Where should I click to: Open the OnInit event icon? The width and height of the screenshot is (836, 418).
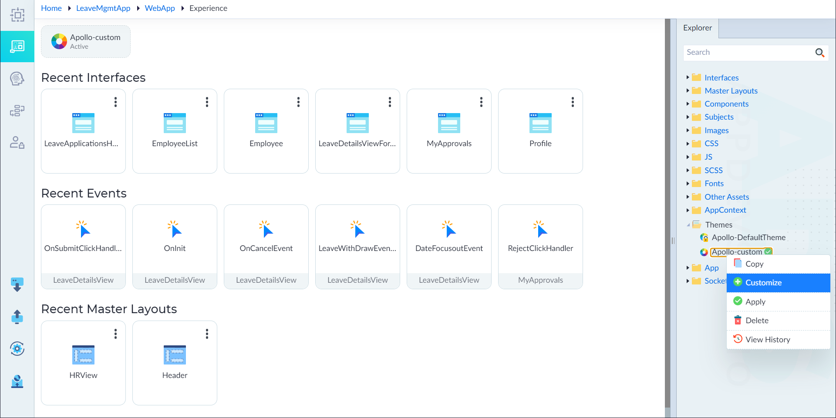pyautogui.click(x=175, y=229)
